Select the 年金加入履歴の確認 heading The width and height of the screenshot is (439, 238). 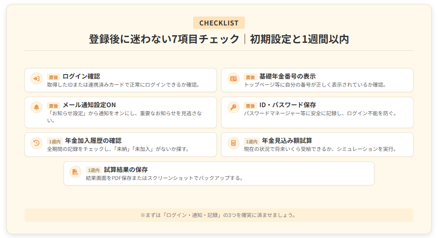[93, 141]
